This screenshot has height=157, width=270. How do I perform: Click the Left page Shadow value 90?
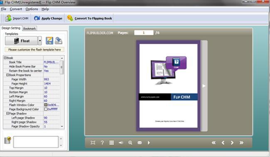[x=45, y=118]
